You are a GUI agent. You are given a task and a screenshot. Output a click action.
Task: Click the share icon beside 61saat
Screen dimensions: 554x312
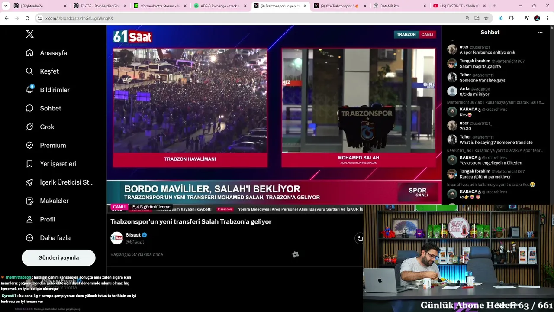click(360, 238)
